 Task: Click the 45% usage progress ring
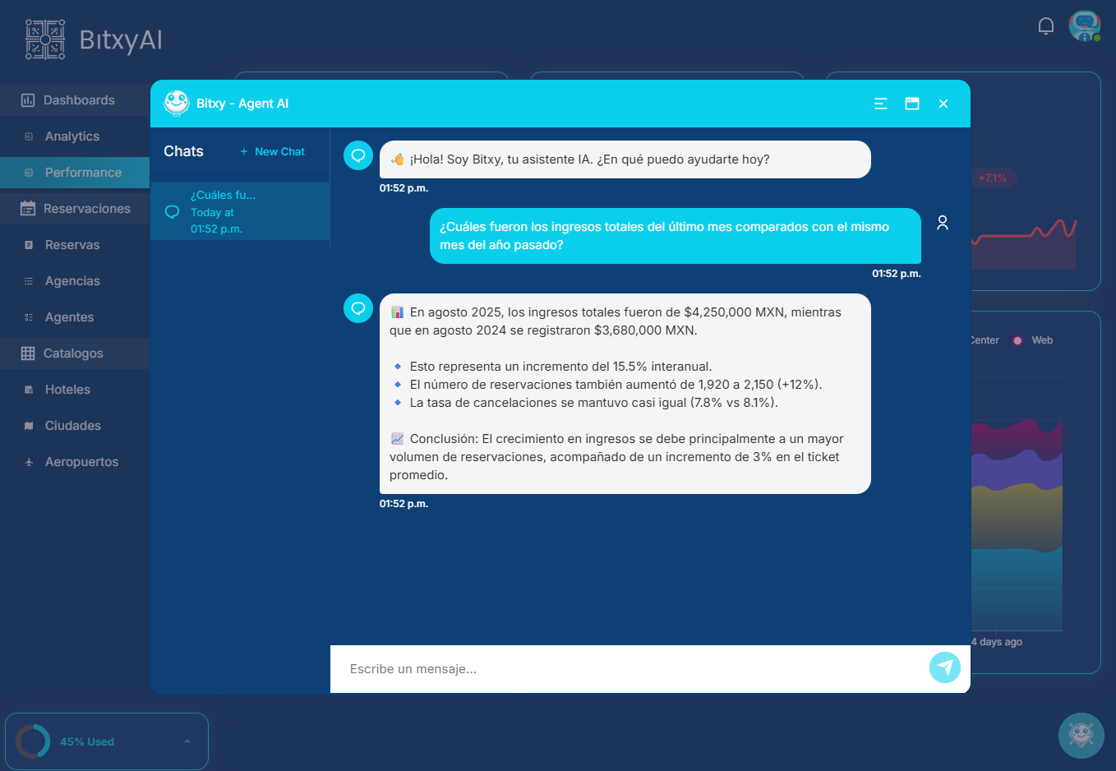[x=33, y=741]
